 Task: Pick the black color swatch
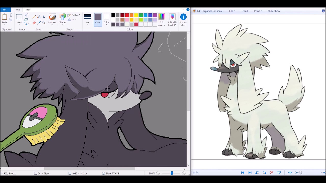(113, 15)
